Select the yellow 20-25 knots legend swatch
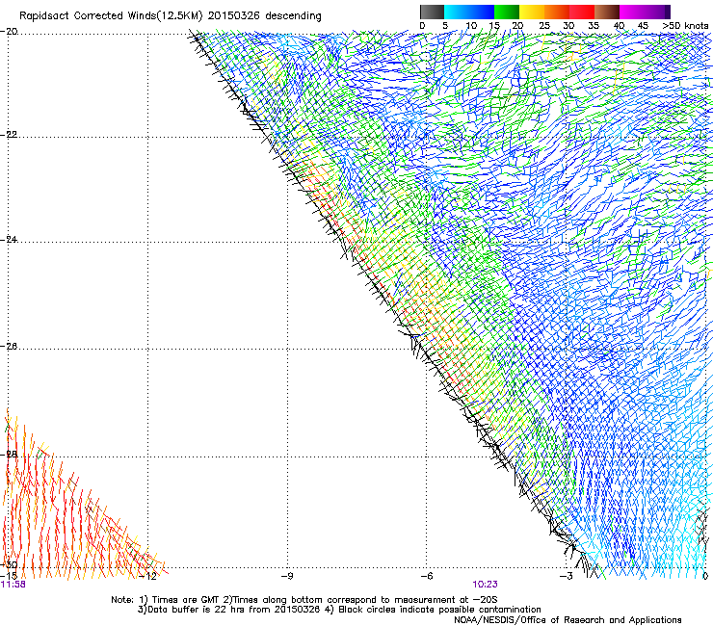The height and width of the screenshot is (626, 713). [532, 12]
